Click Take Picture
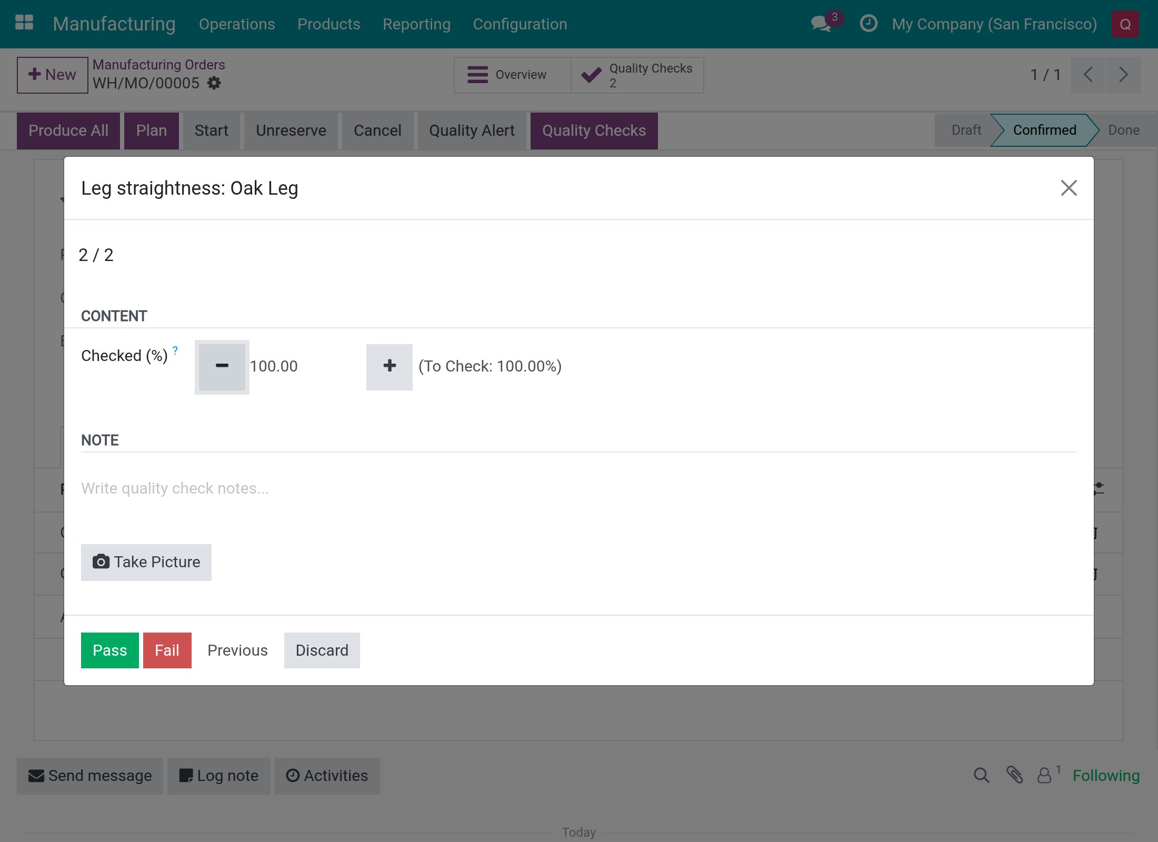 (146, 562)
